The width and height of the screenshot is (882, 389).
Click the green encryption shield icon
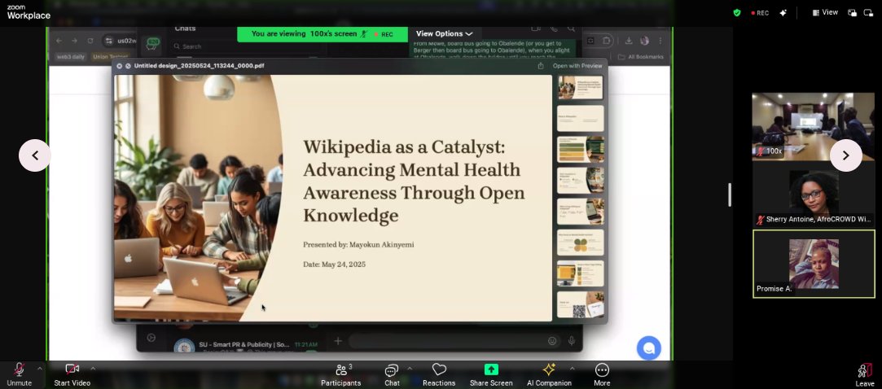pyautogui.click(x=737, y=12)
